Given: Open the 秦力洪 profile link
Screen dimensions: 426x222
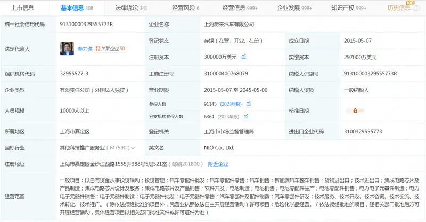Looking at the screenshot, I should 85,49.
